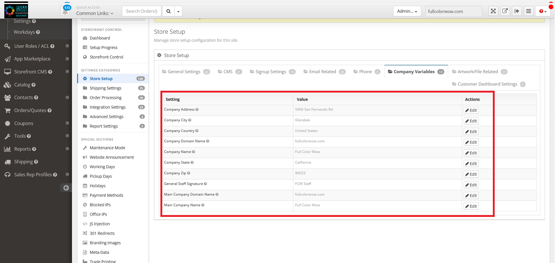555x263 pixels.
Task: Expand User Roles / ACL menu
Action: click(x=67, y=46)
